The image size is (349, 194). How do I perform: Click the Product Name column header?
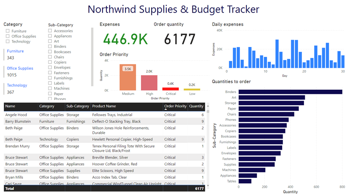point(104,106)
